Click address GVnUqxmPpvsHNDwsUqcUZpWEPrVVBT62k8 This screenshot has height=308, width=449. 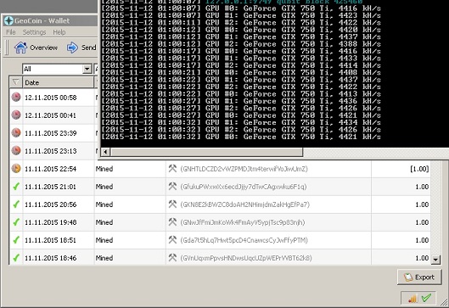(246, 258)
